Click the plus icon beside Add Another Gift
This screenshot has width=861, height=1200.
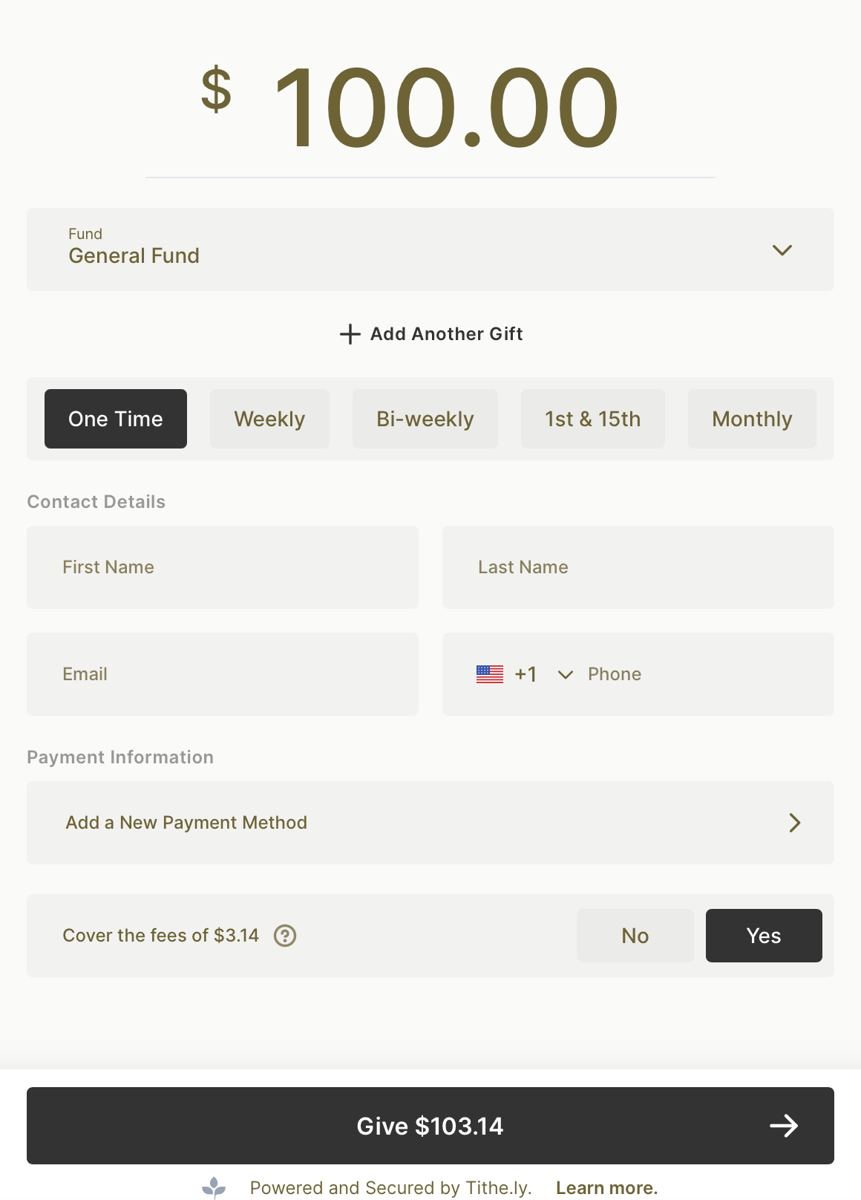(x=350, y=334)
